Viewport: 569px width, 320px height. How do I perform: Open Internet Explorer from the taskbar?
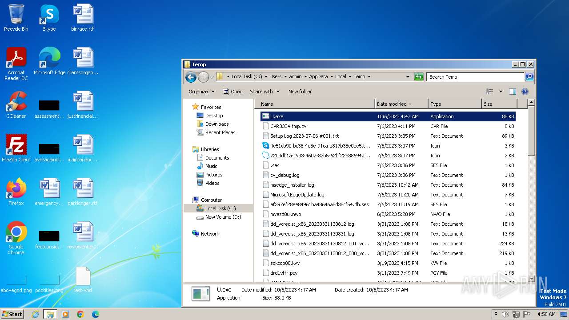point(35,314)
